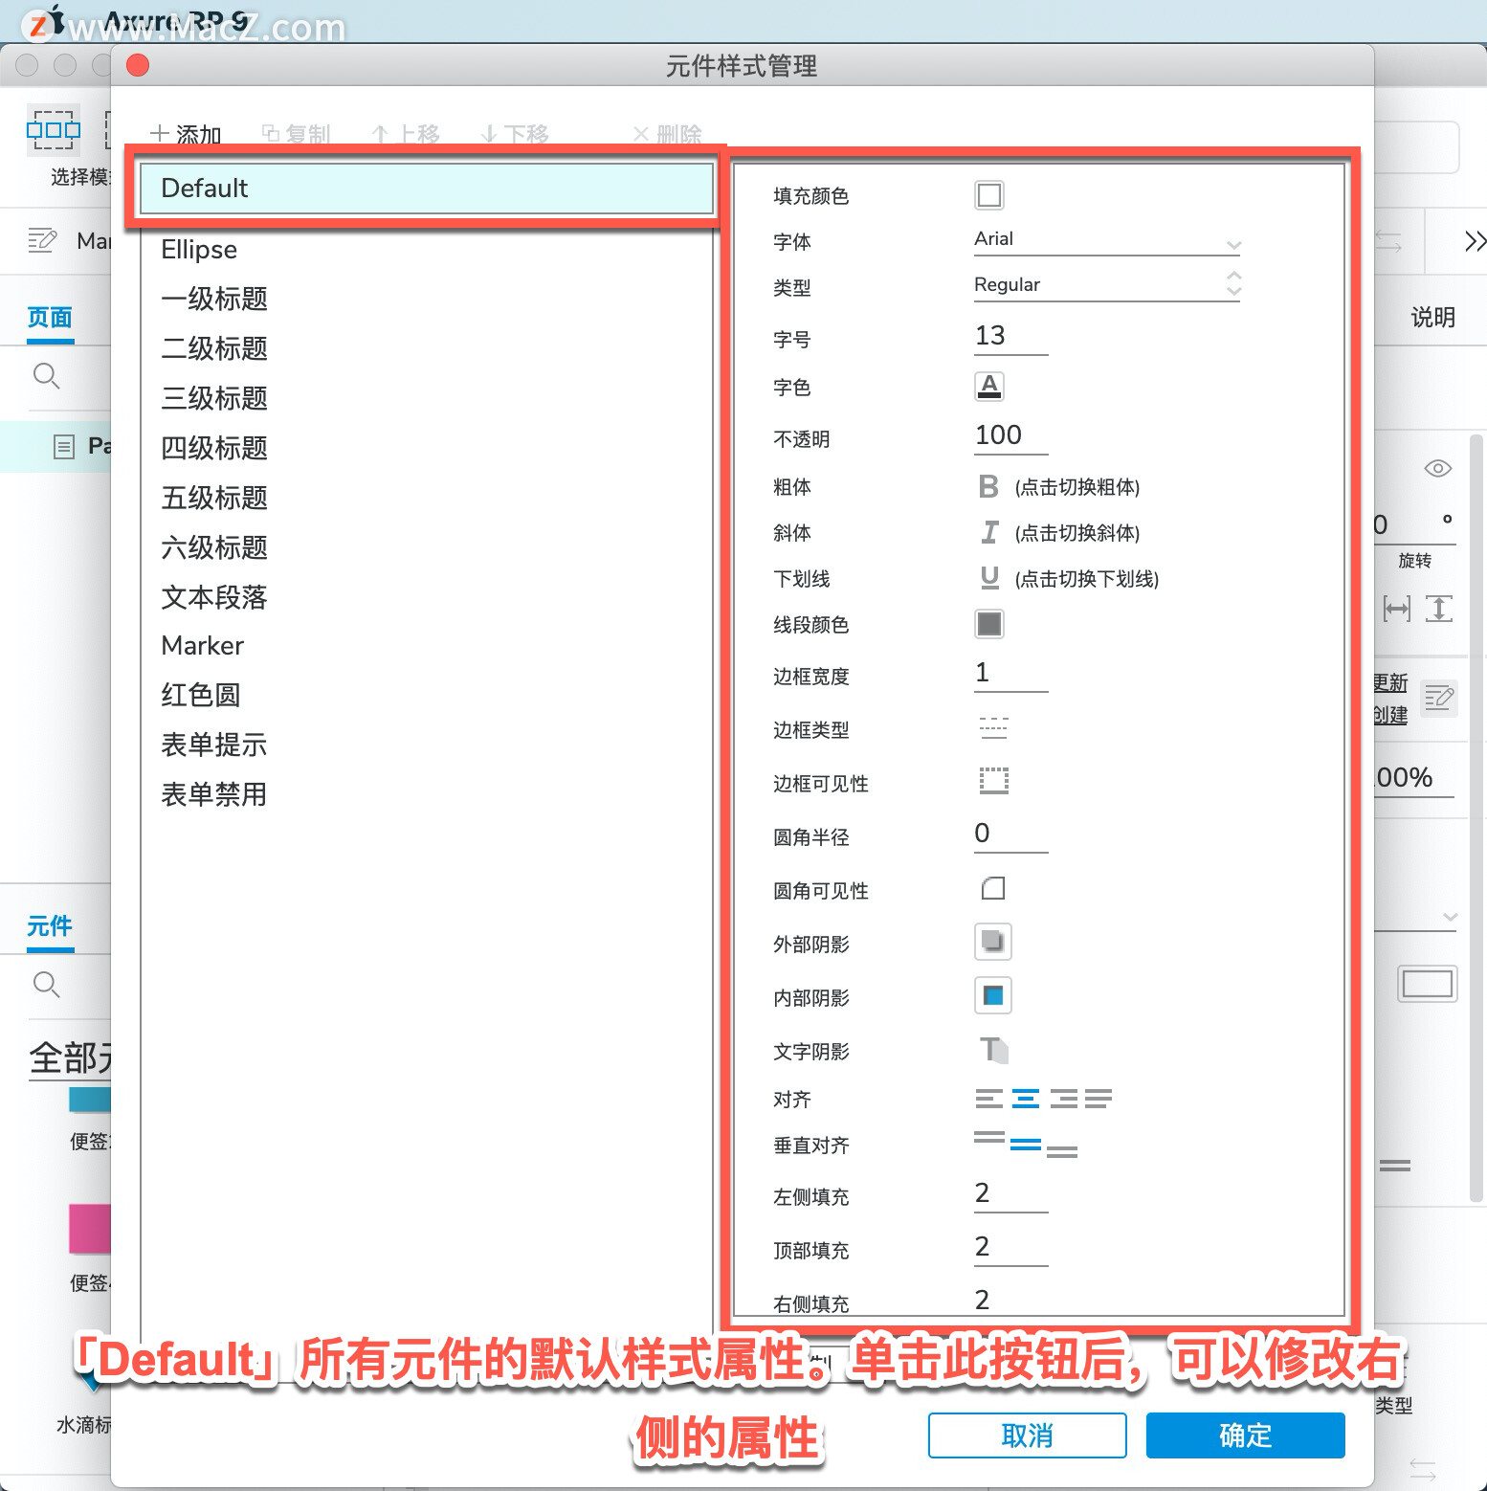Click the left padding field
The image size is (1487, 1491).
tap(1011, 1193)
